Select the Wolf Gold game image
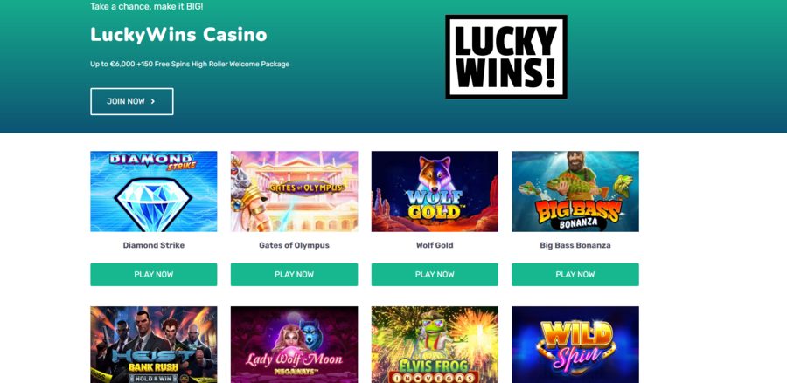 pyautogui.click(x=435, y=191)
